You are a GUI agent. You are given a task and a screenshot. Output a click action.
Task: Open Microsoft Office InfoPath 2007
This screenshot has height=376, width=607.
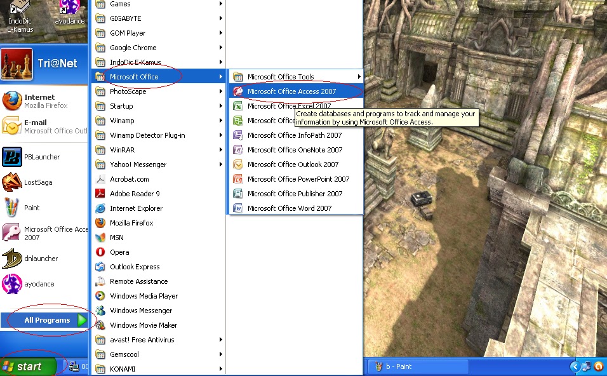click(x=296, y=135)
